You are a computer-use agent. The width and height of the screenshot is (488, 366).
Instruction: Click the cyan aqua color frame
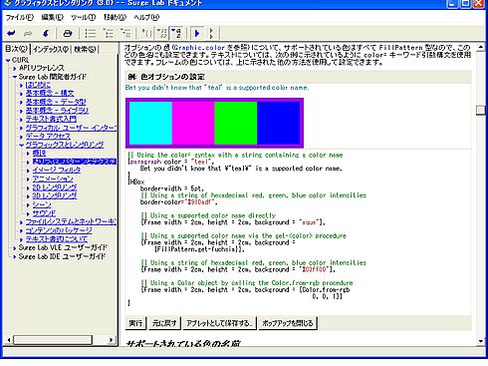tap(150, 123)
